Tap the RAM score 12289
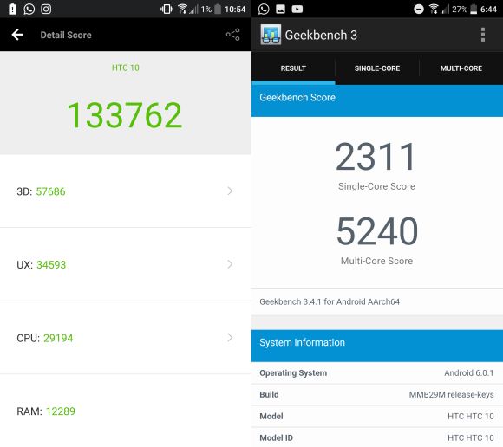This screenshot has width=503, height=447. [61, 411]
